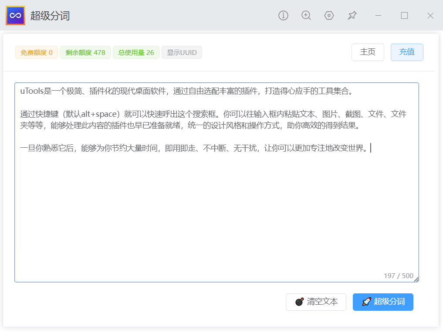The height and width of the screenshot is (333, 443).
Task: Open the plugin info icon
Action: pyautogui.click(x=283, y=16)
